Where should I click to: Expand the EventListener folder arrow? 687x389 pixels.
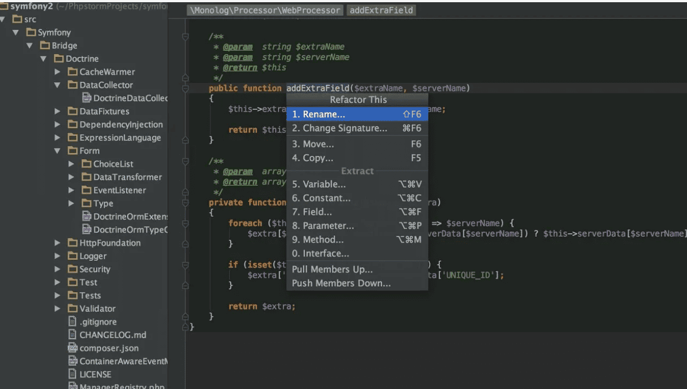71,191
